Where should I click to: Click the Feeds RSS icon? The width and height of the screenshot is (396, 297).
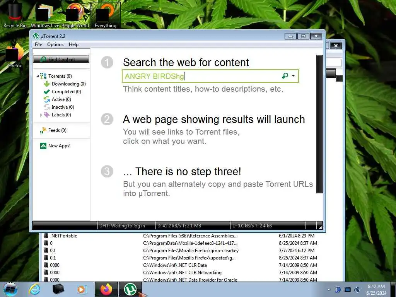(x=43, y=130)
